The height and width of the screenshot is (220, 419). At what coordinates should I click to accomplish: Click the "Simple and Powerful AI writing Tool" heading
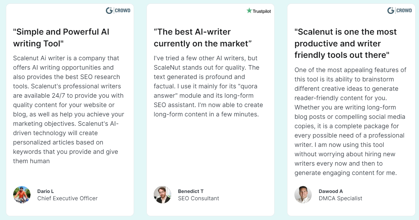[x=61, y=38]
